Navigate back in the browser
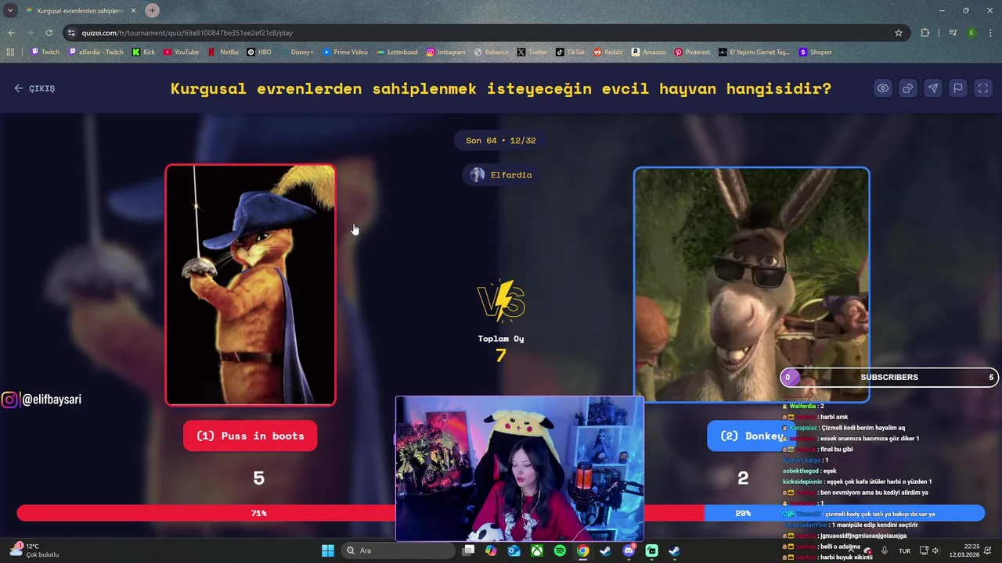The height and width of the screenshot is (563, 1002). click(11, 33)
